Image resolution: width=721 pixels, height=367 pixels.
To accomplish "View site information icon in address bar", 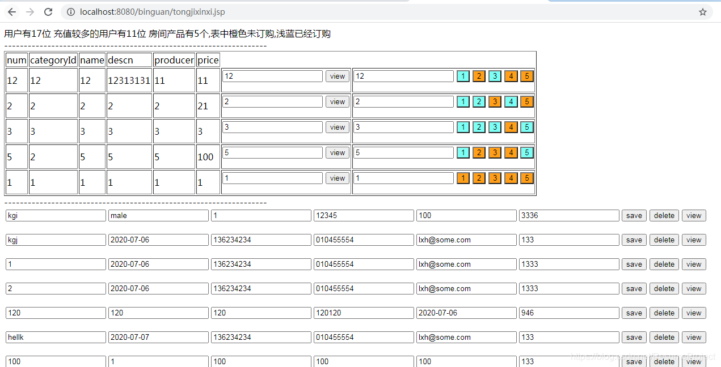I will point(70,12).
